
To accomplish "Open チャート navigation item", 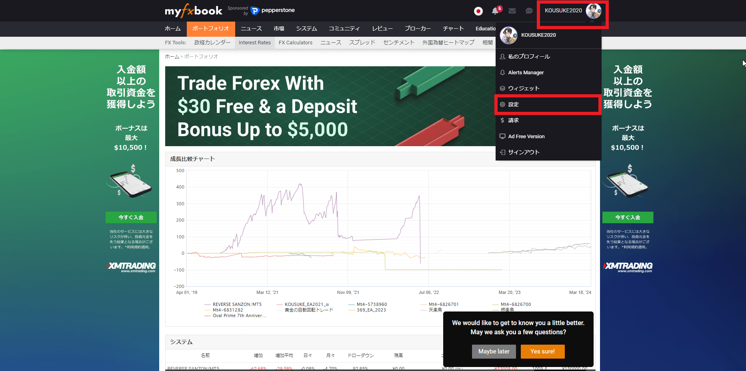I will pyautogui.click(x=453, y=29).
